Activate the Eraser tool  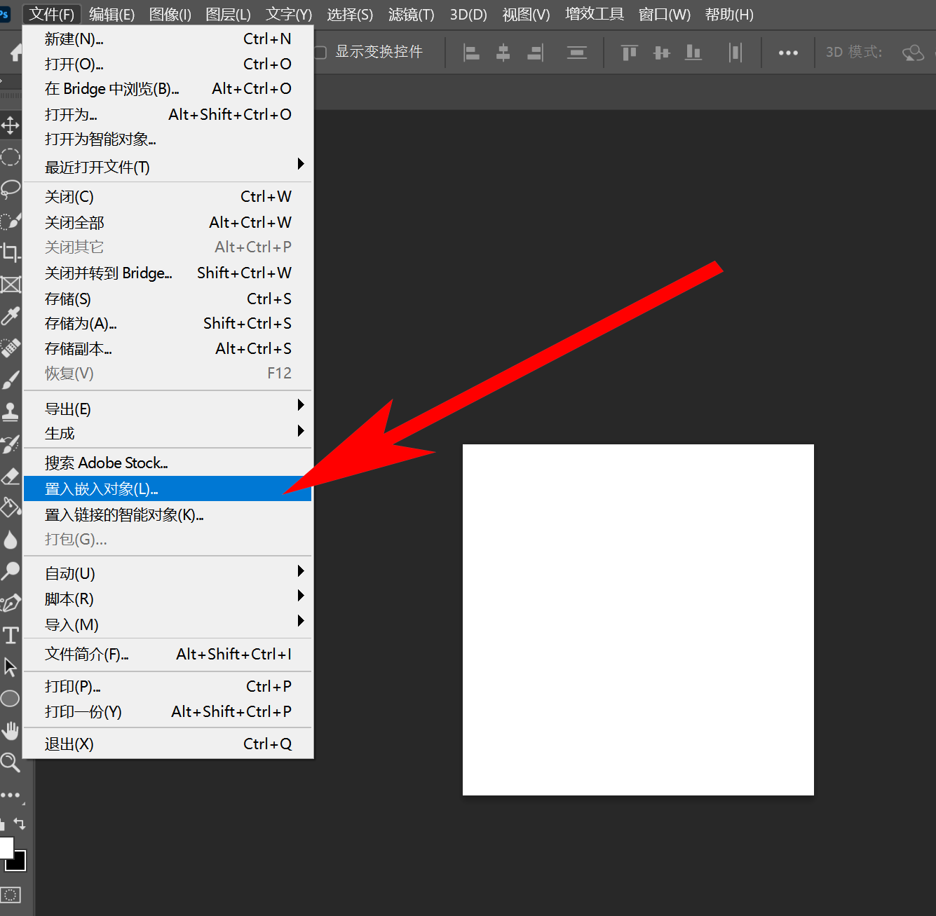pyautogui.click(x=10, y=477)
